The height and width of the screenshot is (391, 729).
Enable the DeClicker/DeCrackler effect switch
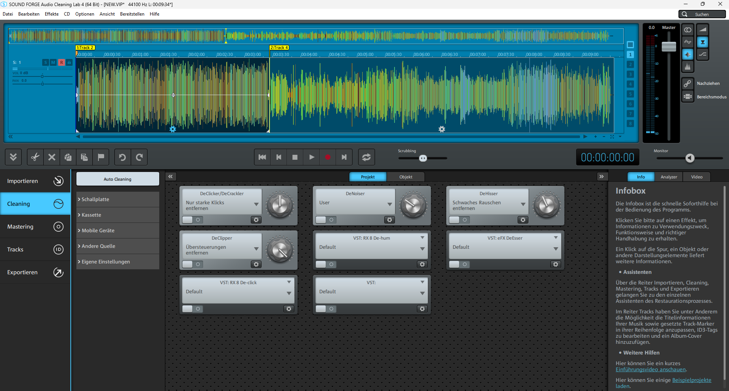point(192,220)
